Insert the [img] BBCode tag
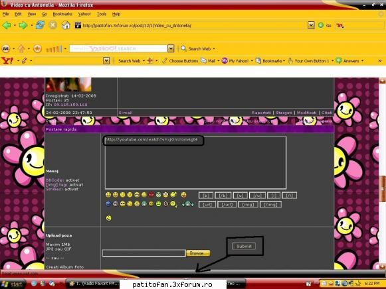Image resolution: width=386 pixels, height=289 pixels. click(x=248, y=204)
